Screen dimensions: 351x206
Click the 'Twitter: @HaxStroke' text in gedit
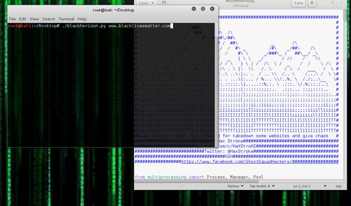pyautogui.click(x=229, y=151)
